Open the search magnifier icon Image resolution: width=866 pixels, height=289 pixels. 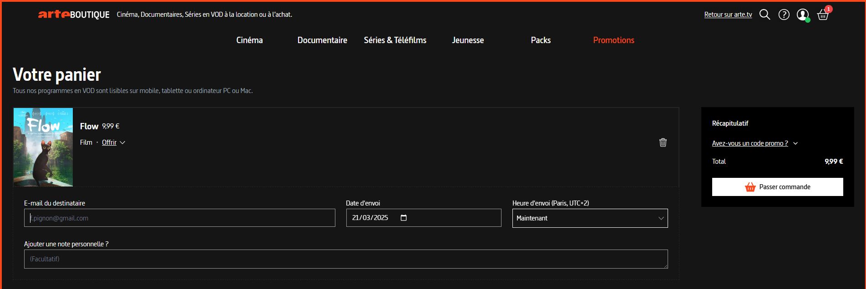coord(765,15)
